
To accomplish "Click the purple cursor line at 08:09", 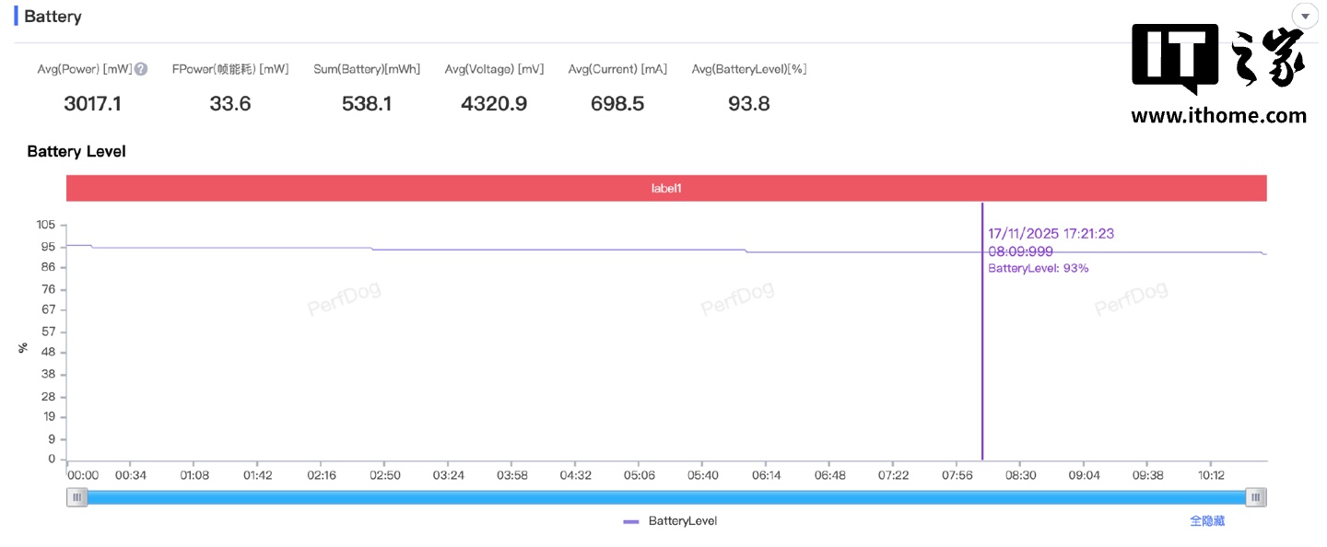I will tap(982, 368).
